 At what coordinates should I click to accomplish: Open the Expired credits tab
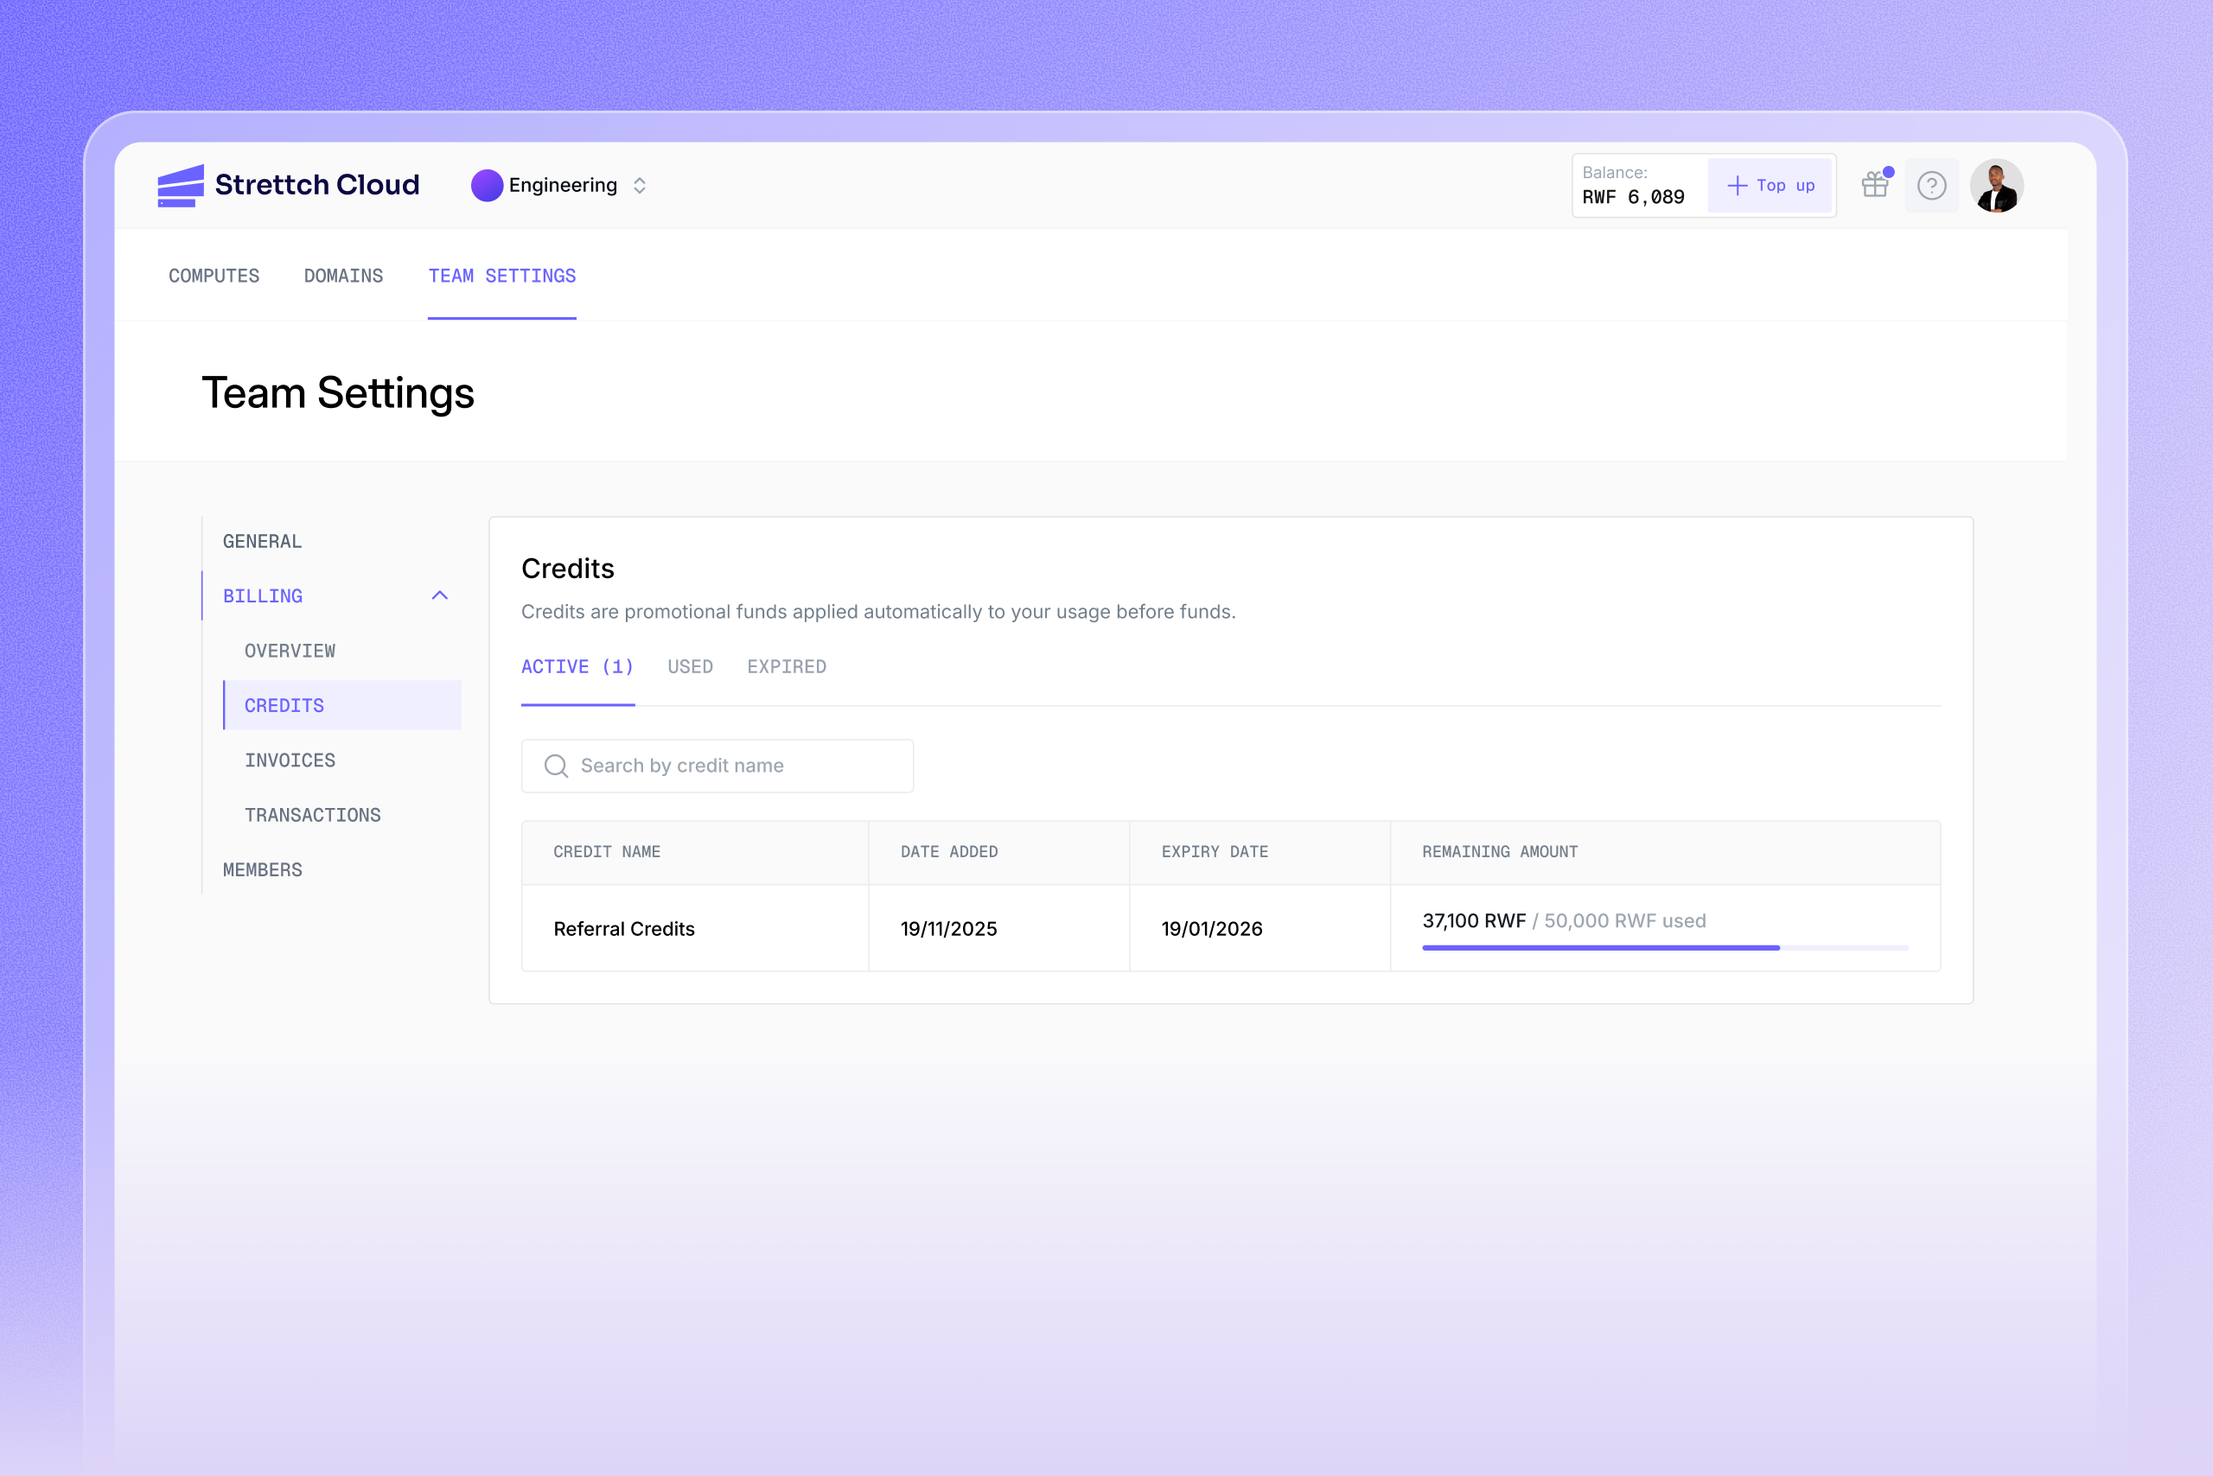787,666
